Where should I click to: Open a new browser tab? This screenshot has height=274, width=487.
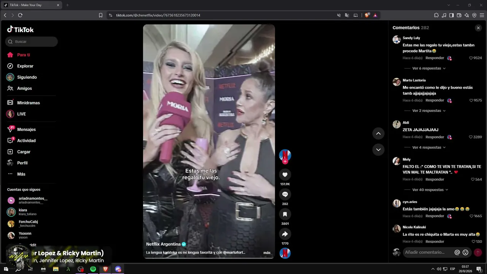[67, 5]
